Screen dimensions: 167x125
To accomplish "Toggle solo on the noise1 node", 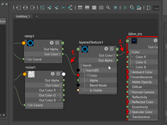I will pyautogui.click(x=53, y=74).
